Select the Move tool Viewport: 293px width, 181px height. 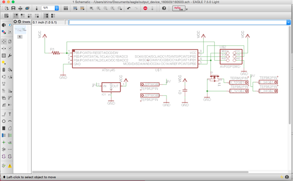click(x=4, y=42)
